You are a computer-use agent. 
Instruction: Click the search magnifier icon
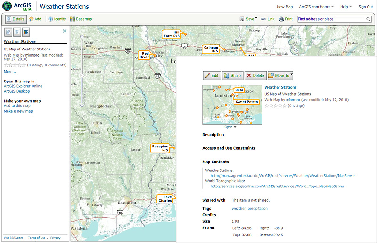point(369,19)
